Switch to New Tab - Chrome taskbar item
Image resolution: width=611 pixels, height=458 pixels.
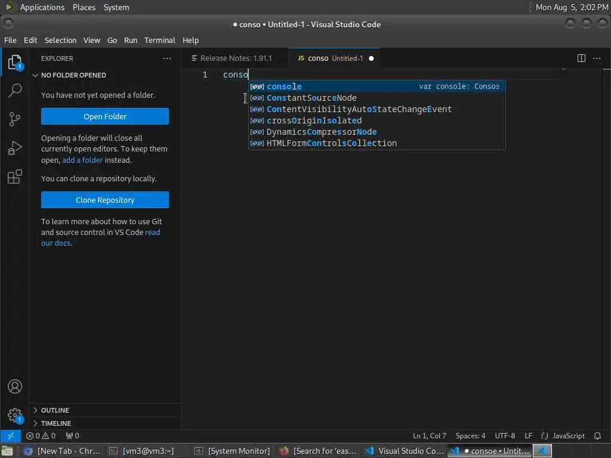click(63, 451)
